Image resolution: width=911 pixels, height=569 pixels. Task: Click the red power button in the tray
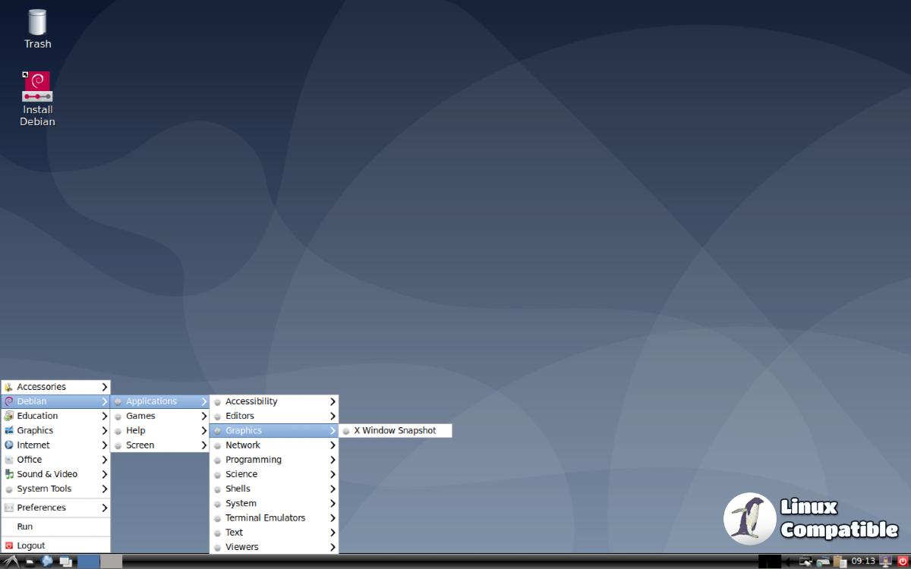point(903,561)
